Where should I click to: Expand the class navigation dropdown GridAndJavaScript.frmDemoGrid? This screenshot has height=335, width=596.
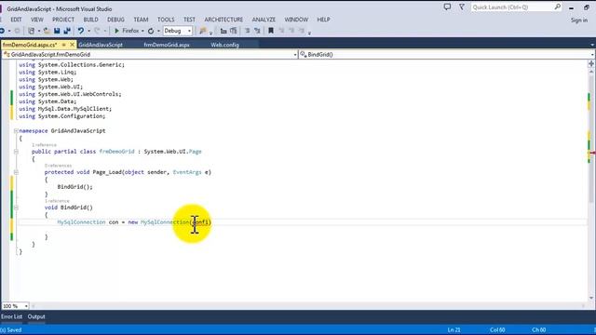295,55
